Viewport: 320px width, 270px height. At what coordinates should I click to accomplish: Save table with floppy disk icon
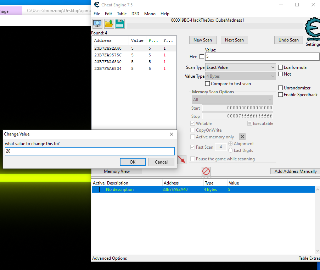(x=119, y=24)
